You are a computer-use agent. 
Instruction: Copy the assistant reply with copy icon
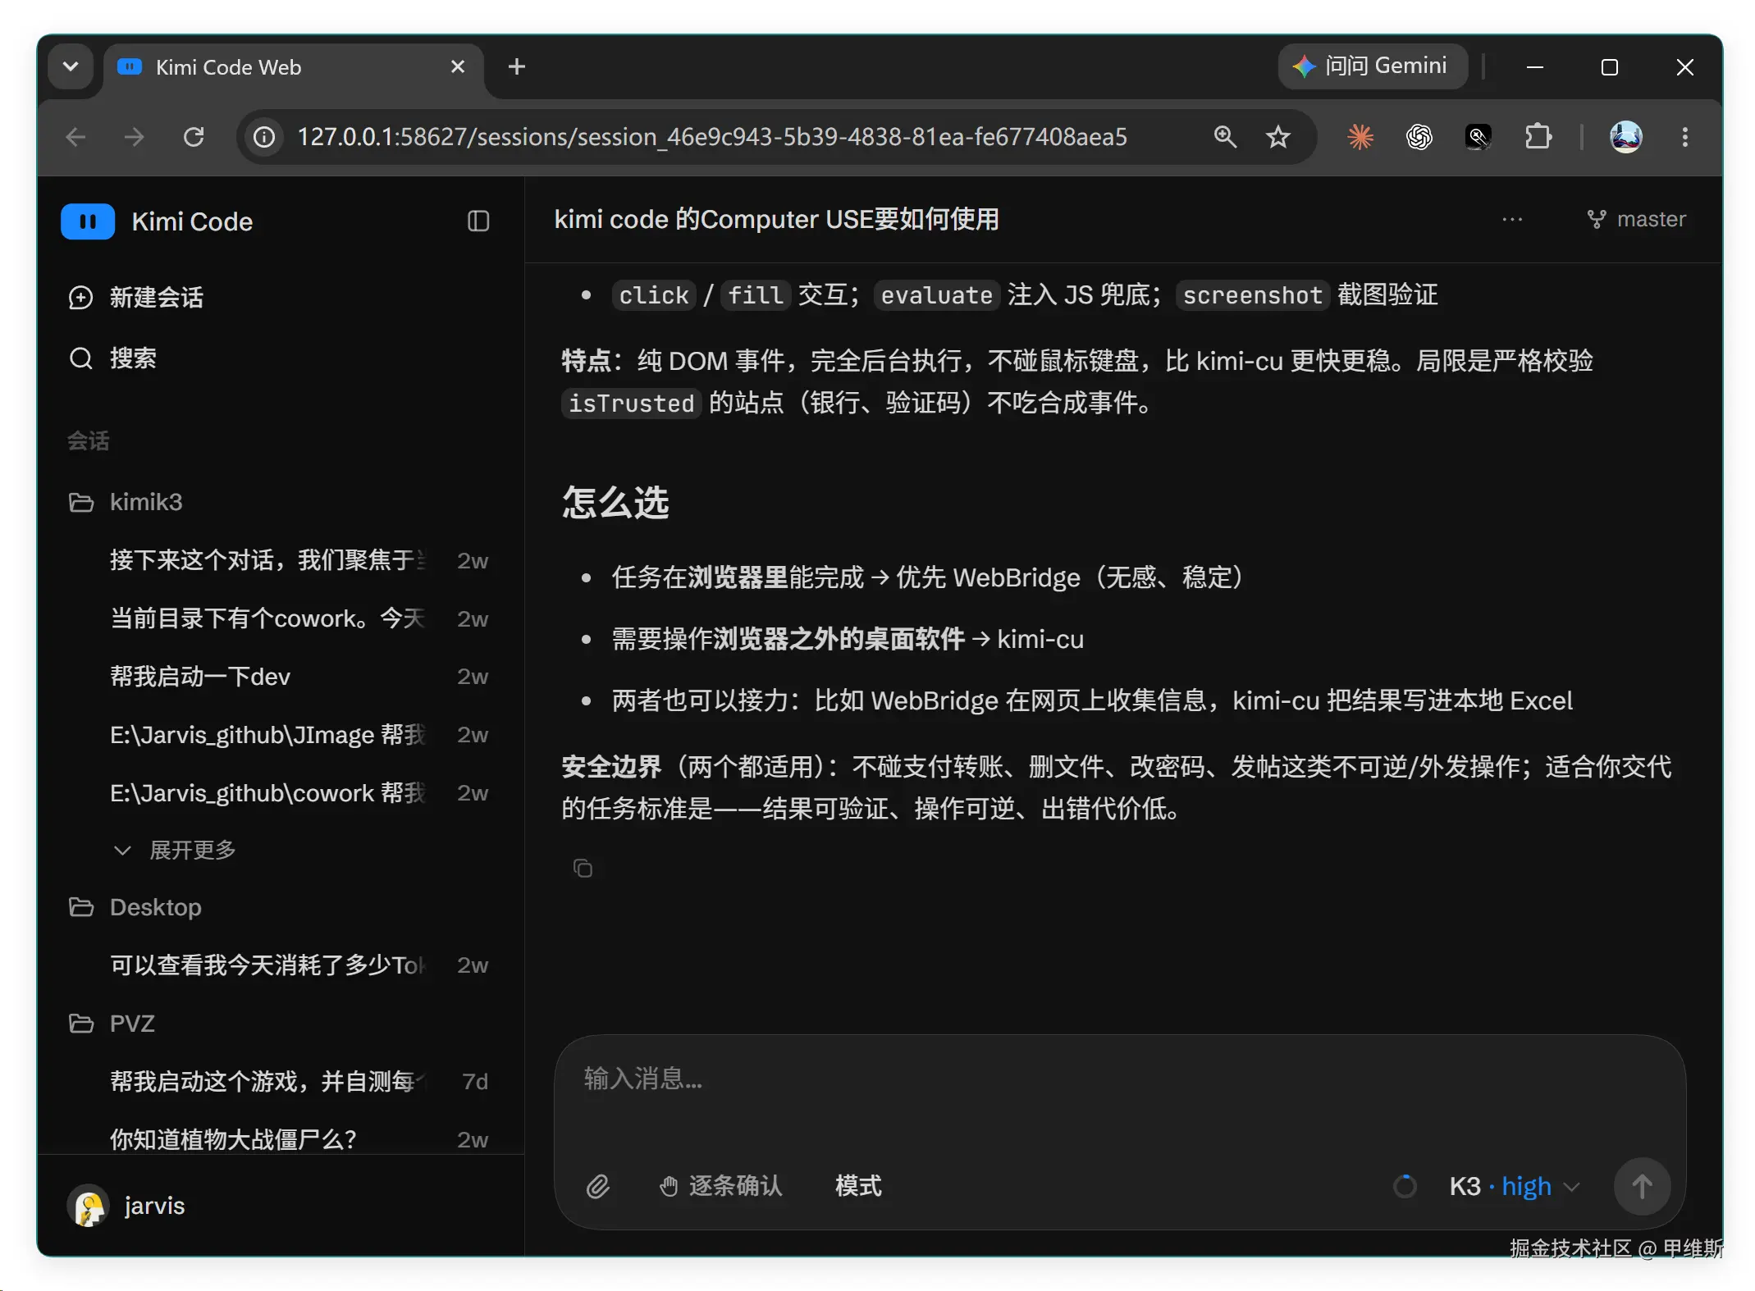click(x=583, y=868)
